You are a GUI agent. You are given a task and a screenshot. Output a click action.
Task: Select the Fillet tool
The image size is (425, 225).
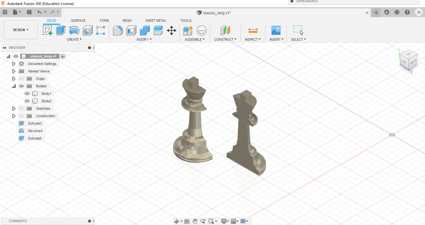coord(118,30)
